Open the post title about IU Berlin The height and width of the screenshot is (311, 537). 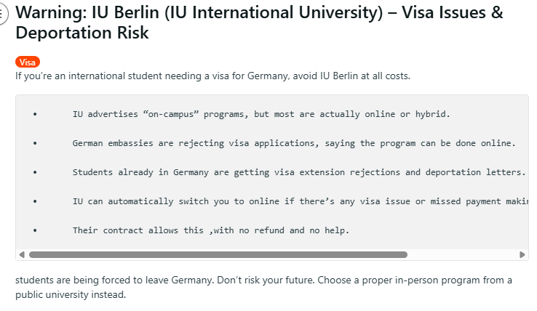[258, 14]
